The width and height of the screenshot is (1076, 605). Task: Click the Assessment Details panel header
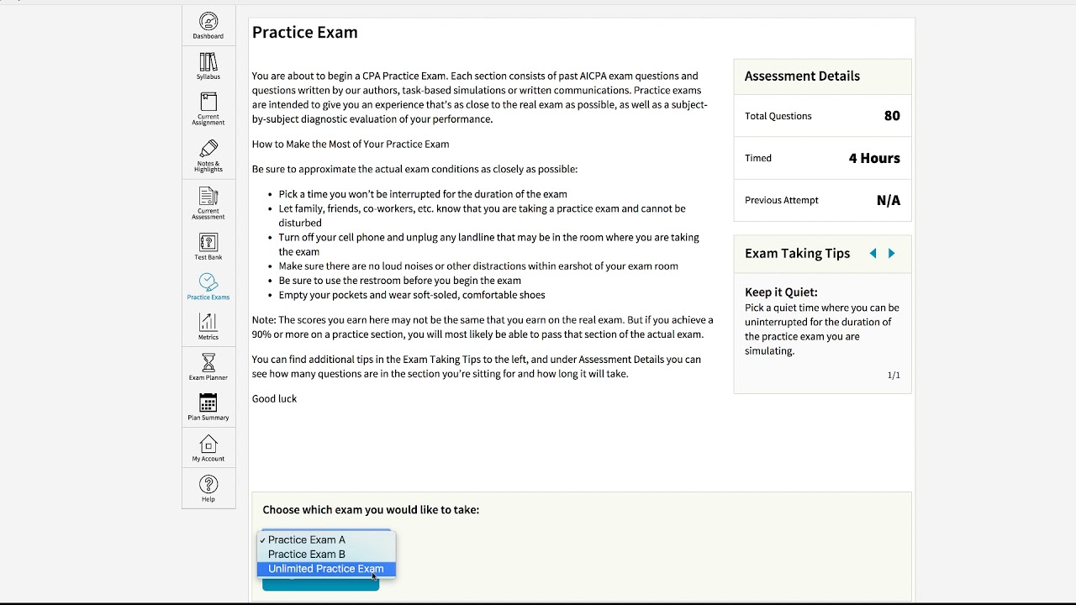pyautogui.click(x=802, y=76)
